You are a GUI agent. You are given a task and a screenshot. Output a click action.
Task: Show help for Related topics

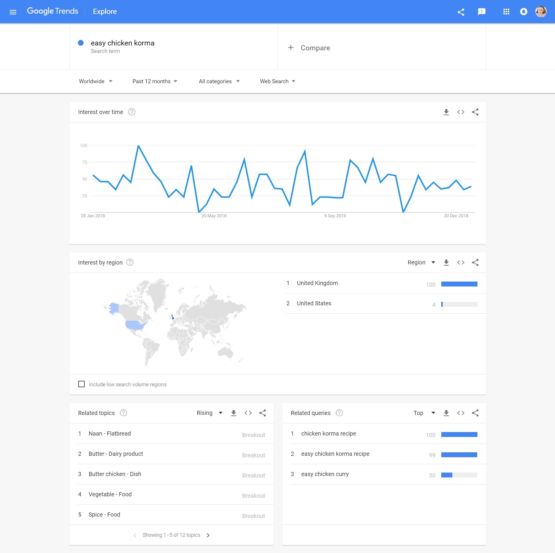pos(123,413)
